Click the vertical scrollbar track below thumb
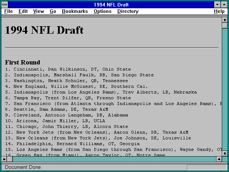Viewport: 229px width, 172px height. pyautogui.click(x=225, y=90)
